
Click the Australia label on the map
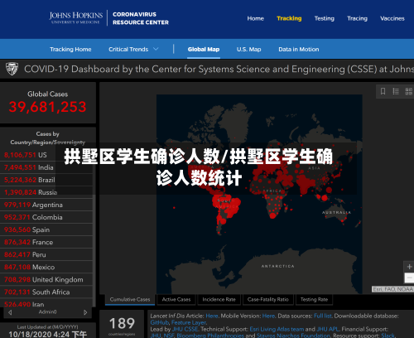click(336, 212)
